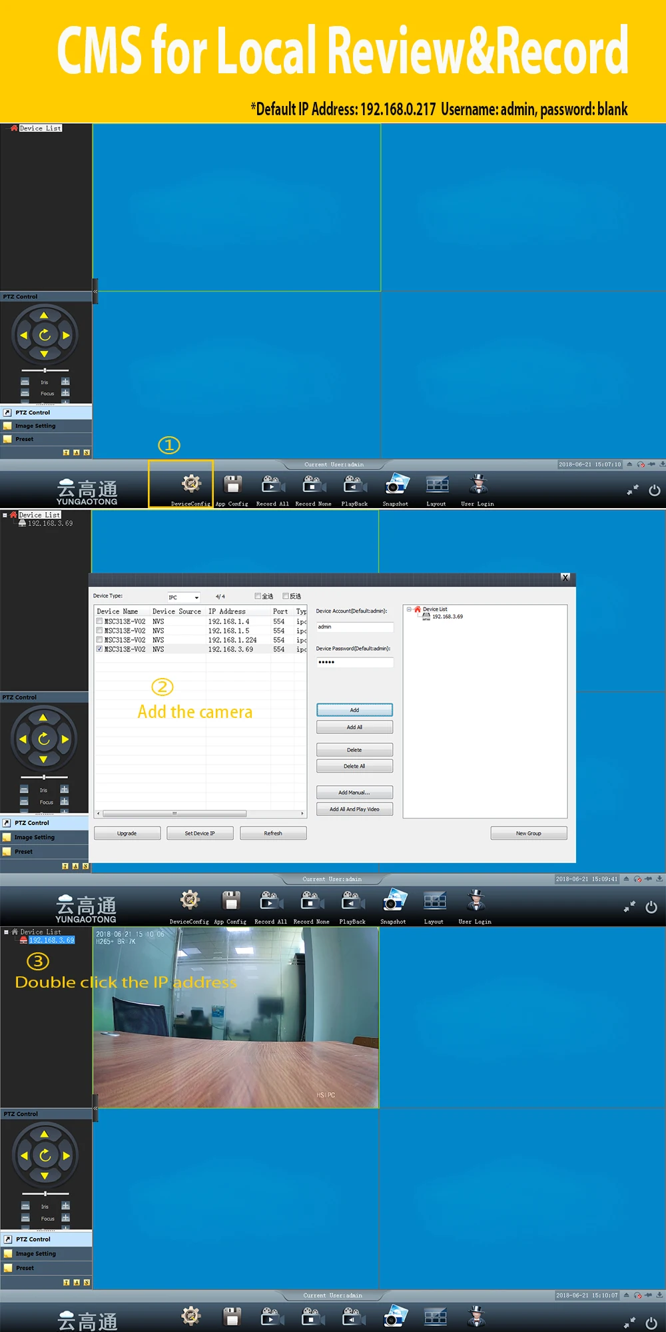Select 192.168.3.69 in the dialog's Device List tree

(x=448, y=617)
